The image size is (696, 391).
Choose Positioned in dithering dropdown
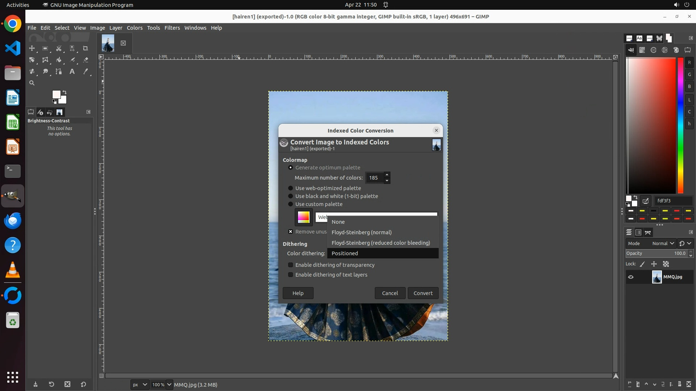pyautogui.click(x=345, y=253)
